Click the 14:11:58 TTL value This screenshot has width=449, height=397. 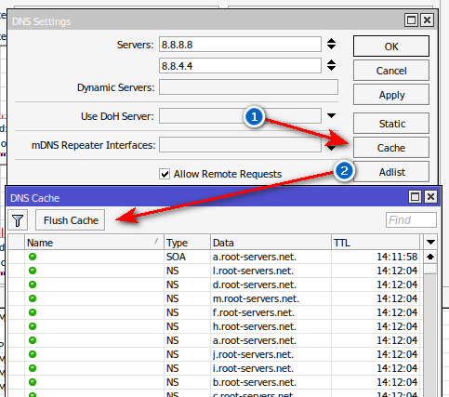coord(397,257)
